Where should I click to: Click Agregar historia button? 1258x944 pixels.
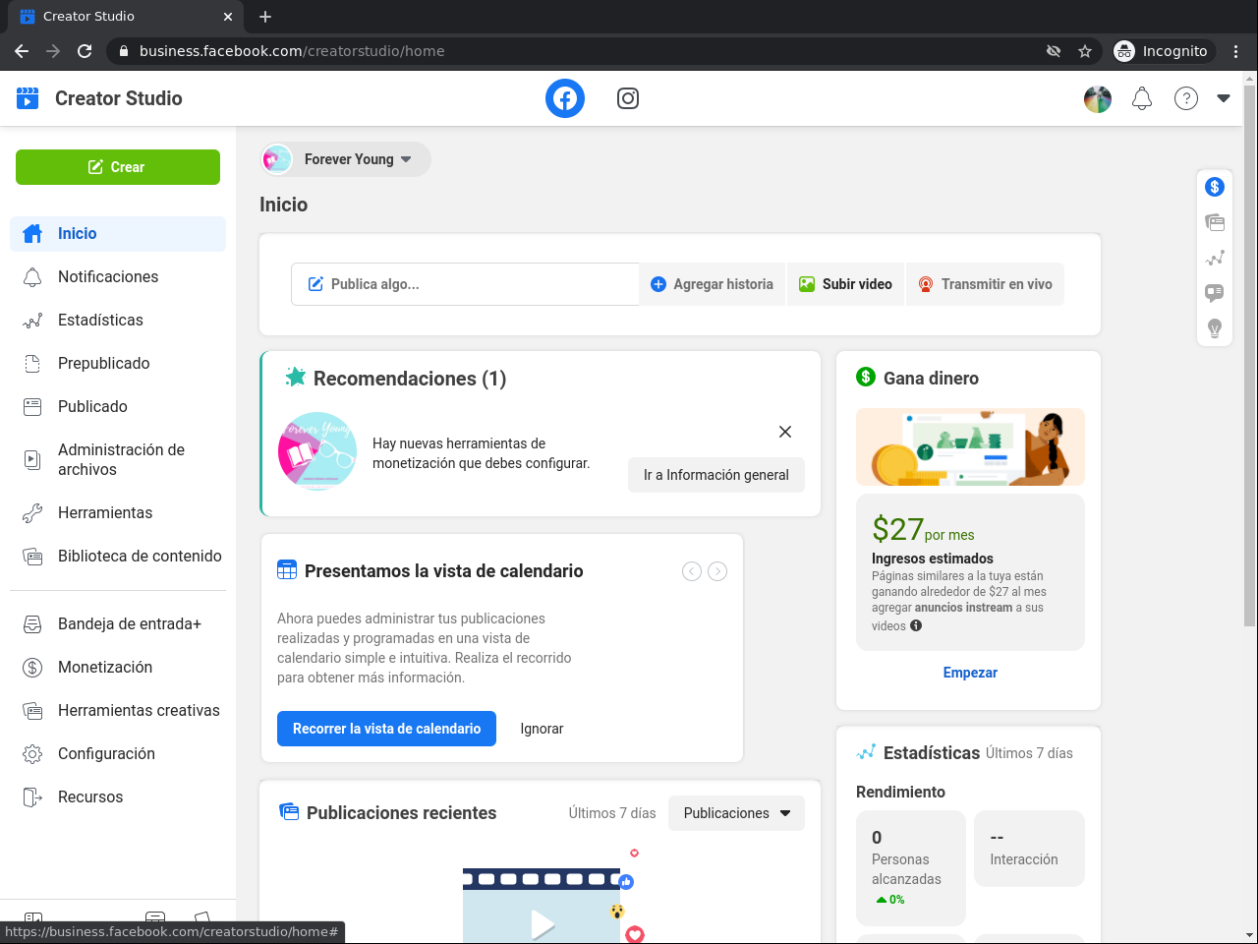coord(713,284)
